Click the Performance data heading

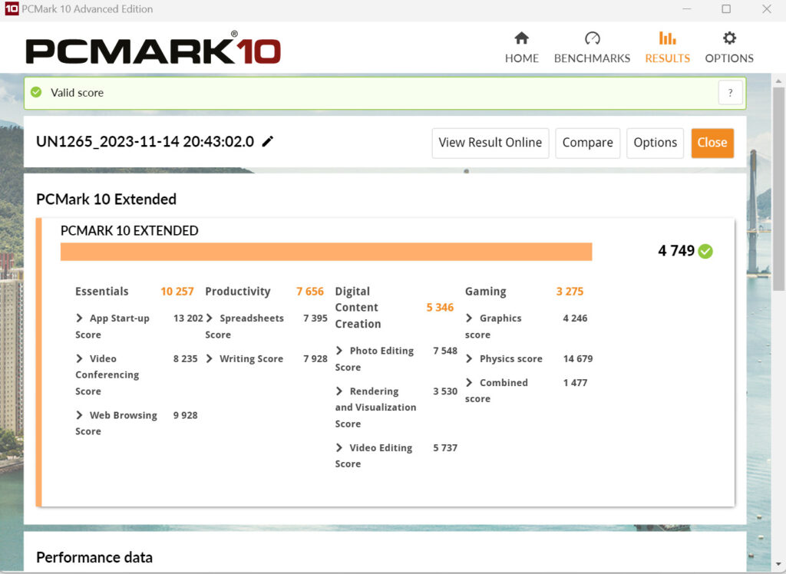pyautogui.click(x=94, y=557)
